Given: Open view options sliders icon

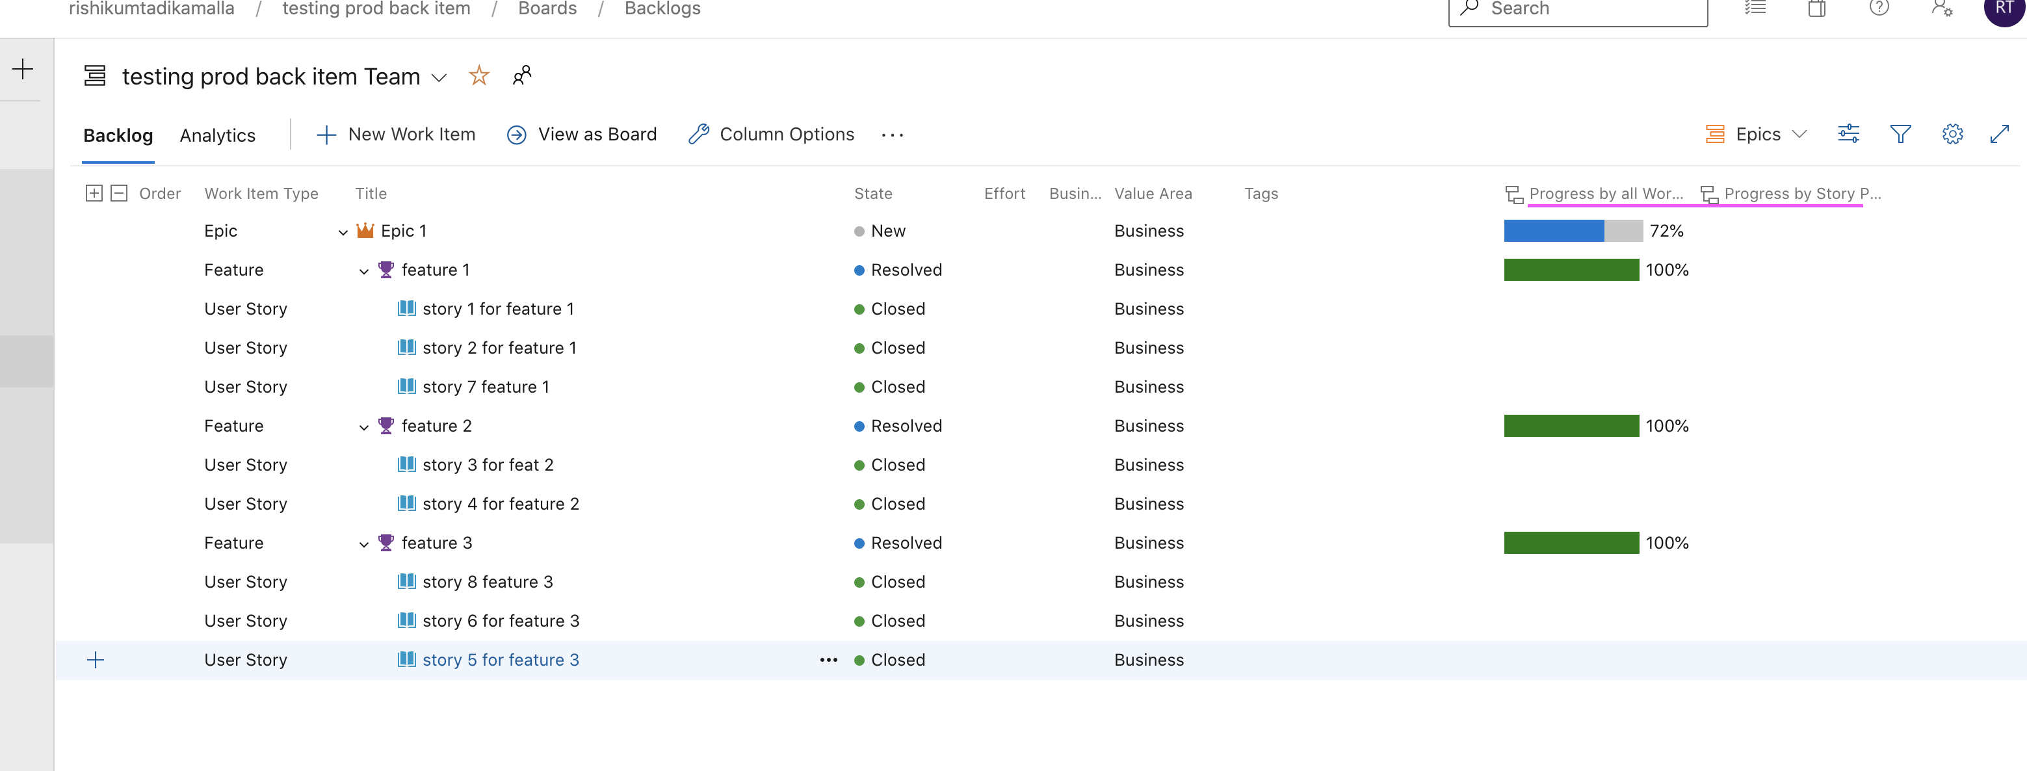Looking at the screenshot, I should 1848,135.
